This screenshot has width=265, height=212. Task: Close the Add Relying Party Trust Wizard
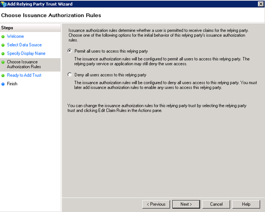(261, 4)
